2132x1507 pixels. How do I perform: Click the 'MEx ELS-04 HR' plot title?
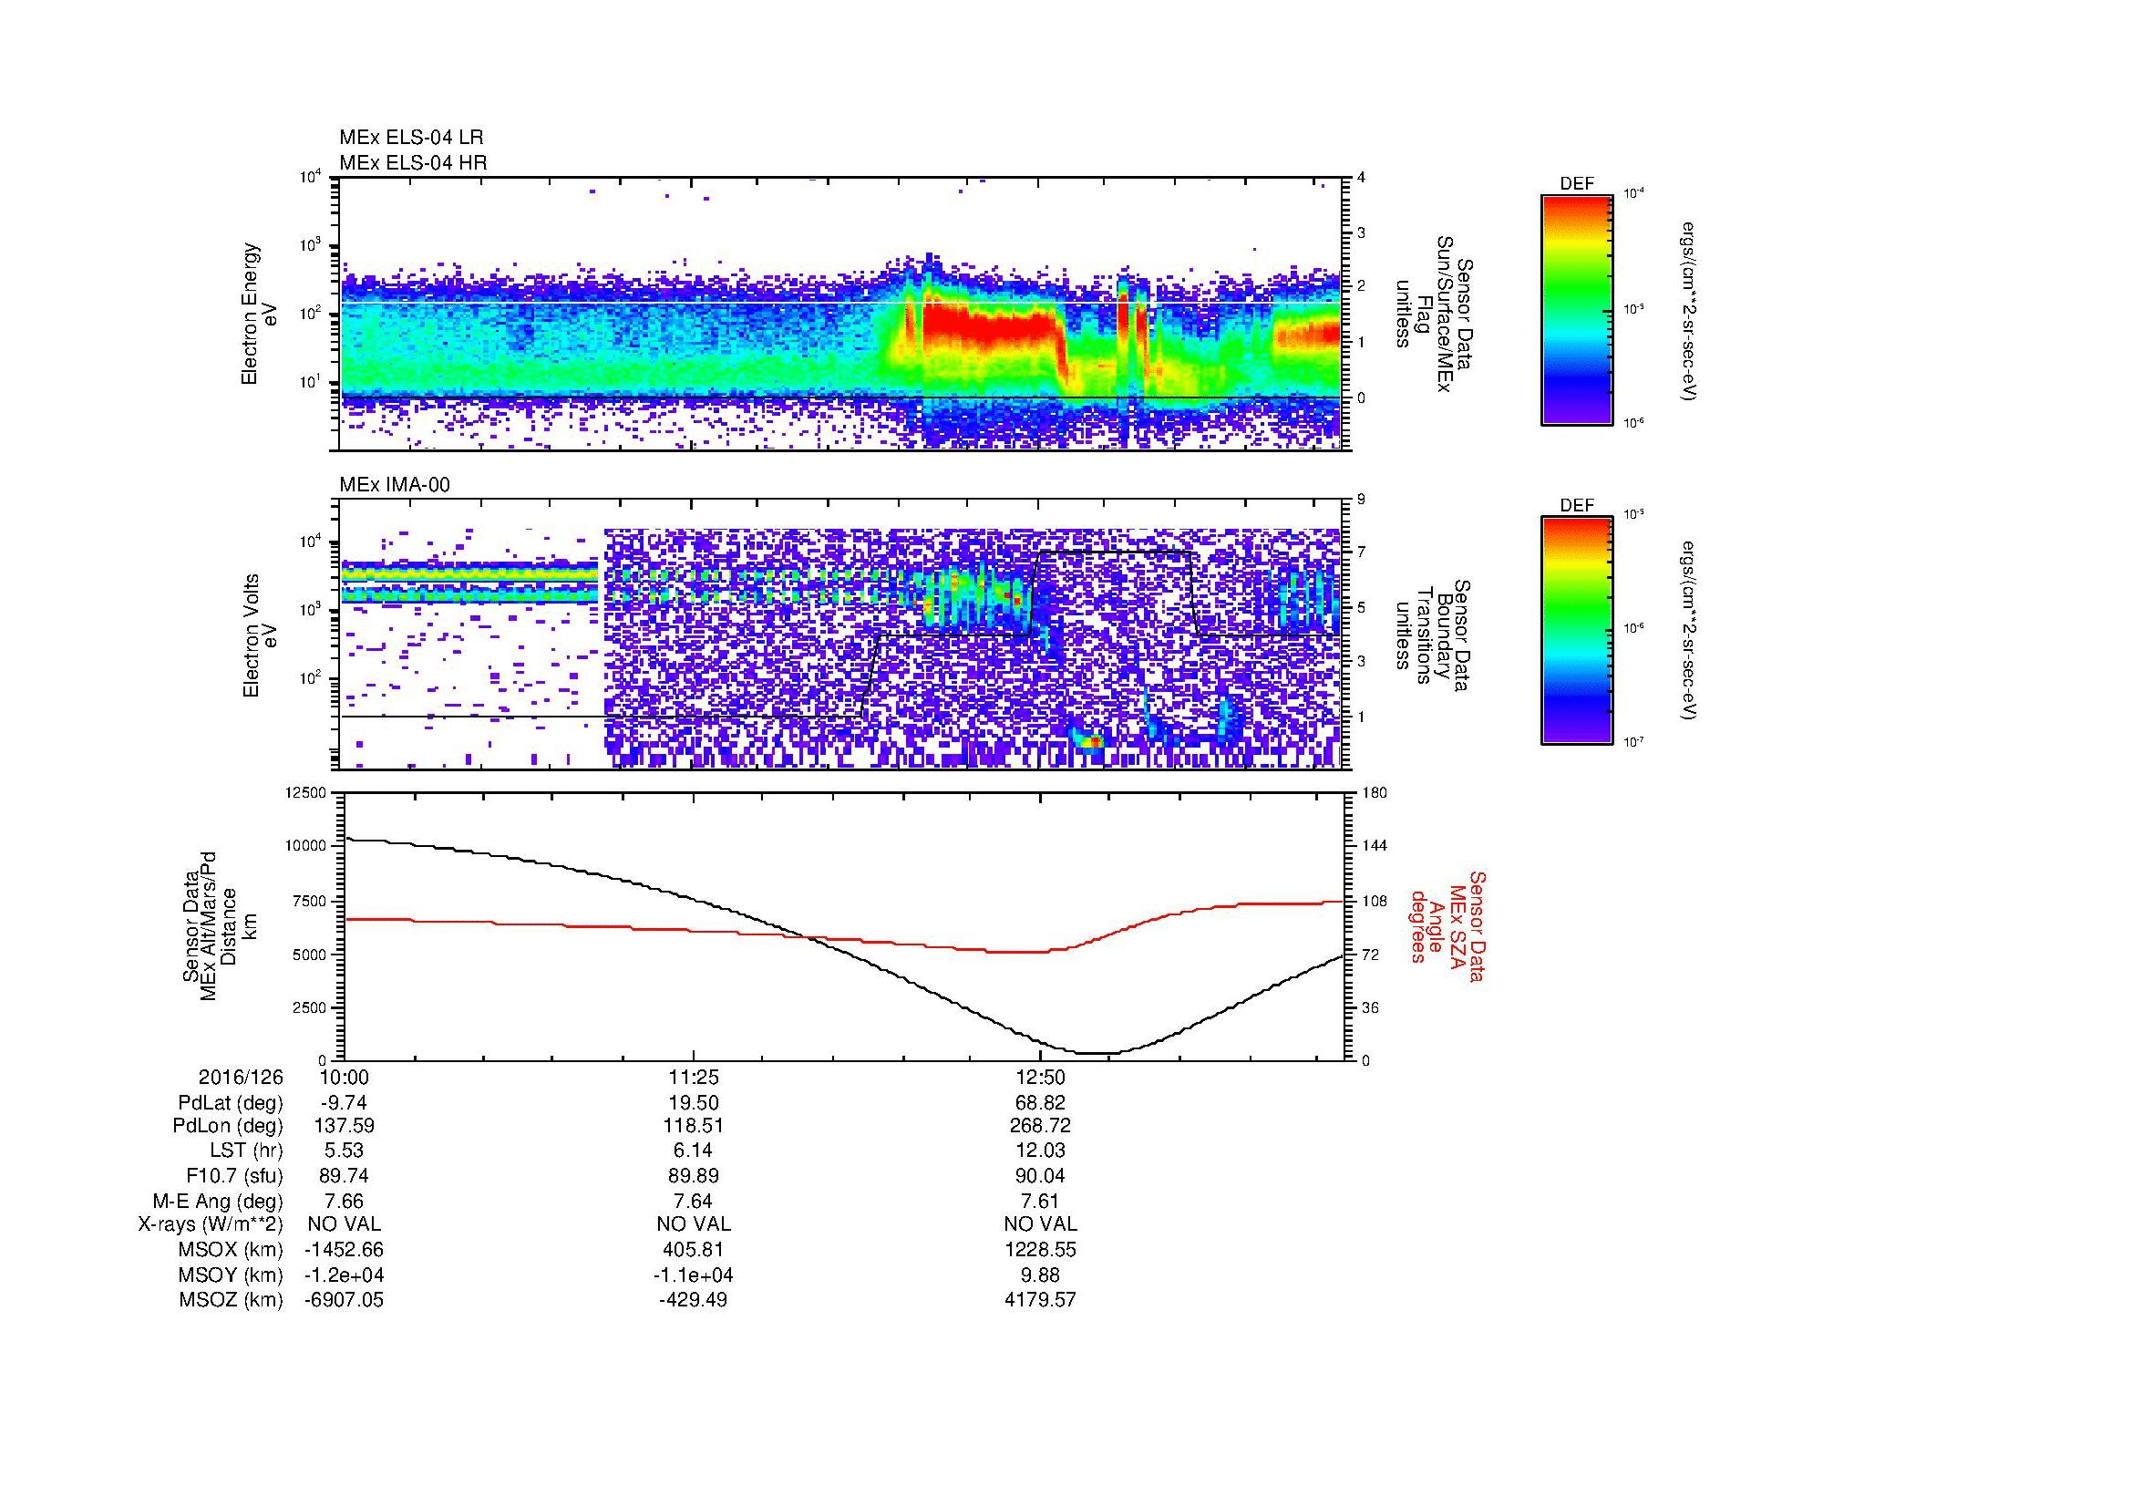click(x=413, y=162)
